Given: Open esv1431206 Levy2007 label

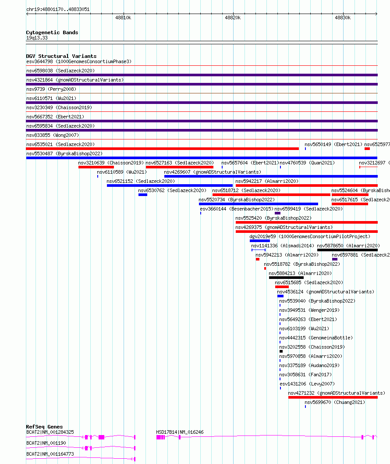Looking at the screenshot, I should [307, 383].
